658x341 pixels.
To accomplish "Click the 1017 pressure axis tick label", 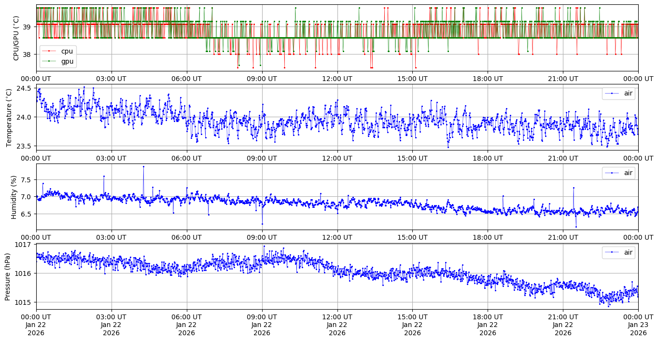I will [x=23, y=245].
